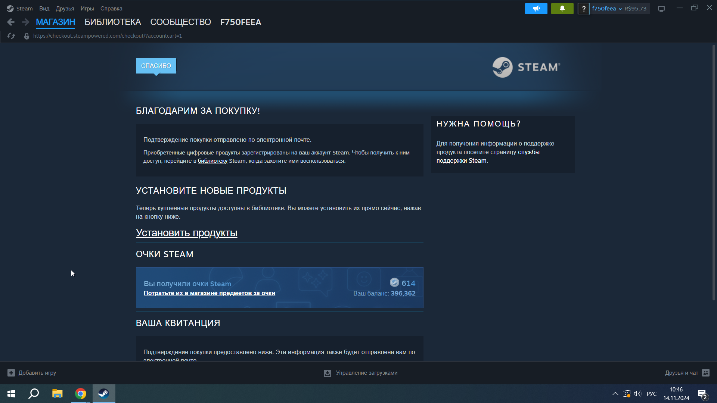Click the vertical page scrollbar

pos(713,172)
